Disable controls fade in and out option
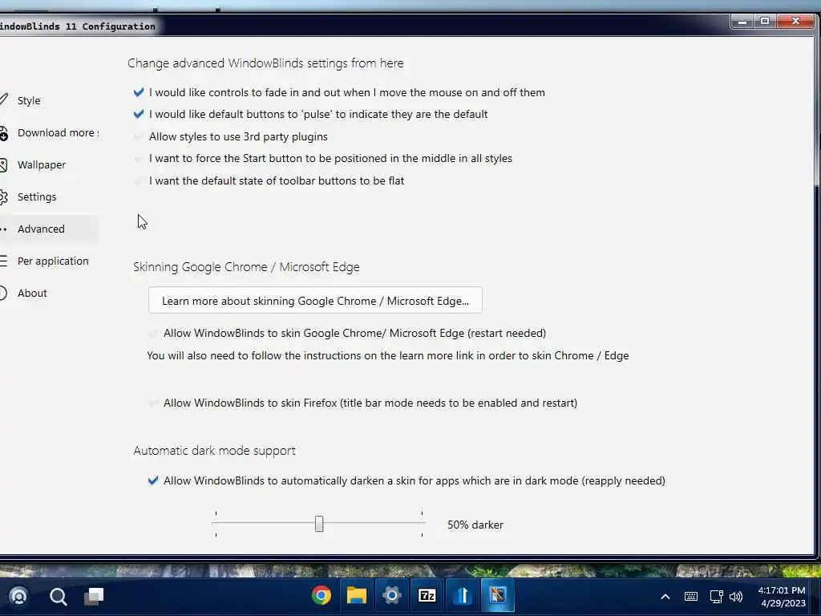Viewport: 821px width, 616px height. [139, 92]
